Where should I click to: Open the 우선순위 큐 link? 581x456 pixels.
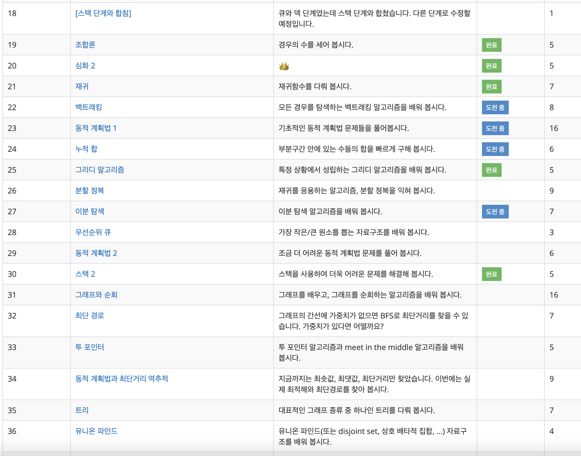tap(93, 232)
